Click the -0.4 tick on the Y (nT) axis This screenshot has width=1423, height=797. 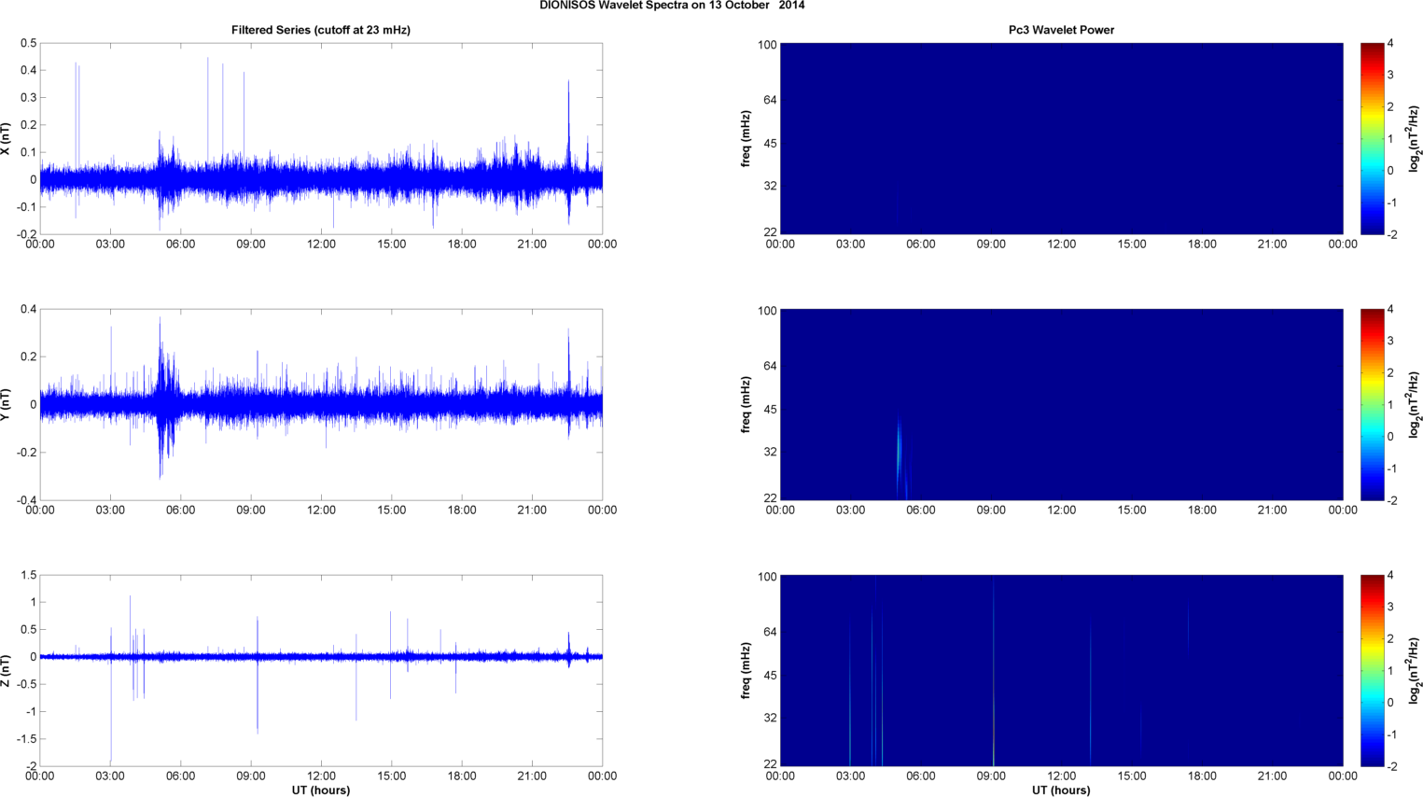tap(26, 500)
